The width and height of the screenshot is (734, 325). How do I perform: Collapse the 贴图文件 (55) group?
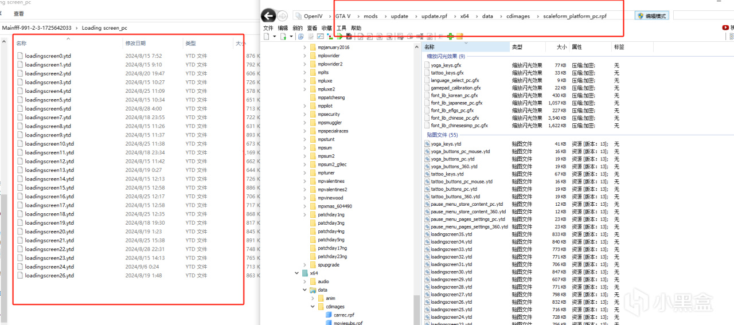442,135
